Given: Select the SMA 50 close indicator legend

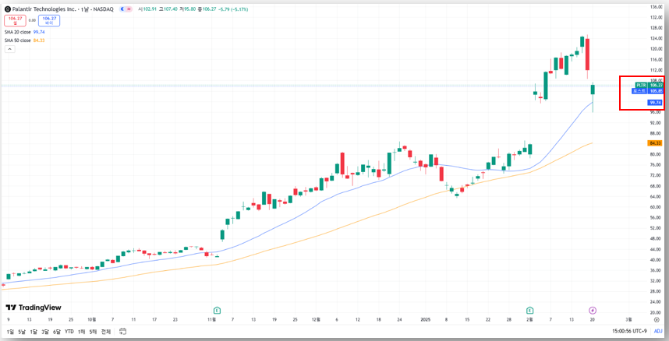Looking at the screenshot, I should (18, 40).
